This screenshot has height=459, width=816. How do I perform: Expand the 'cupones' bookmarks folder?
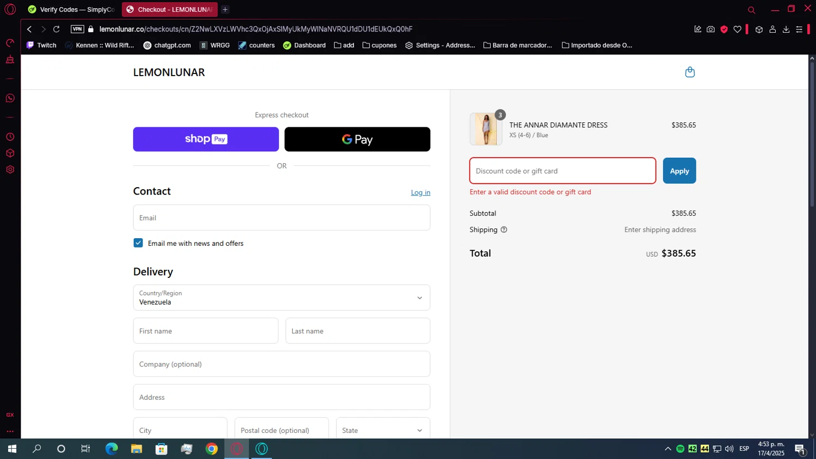pos(380,45)
